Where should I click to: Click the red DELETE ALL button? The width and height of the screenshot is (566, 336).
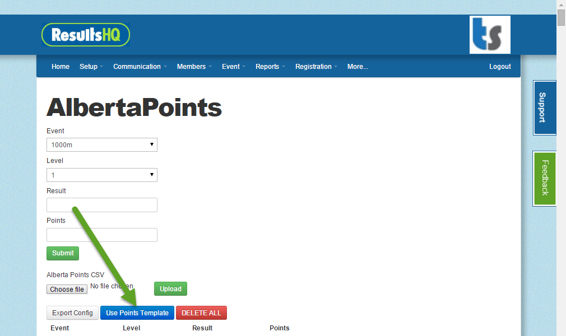point(201,313)
